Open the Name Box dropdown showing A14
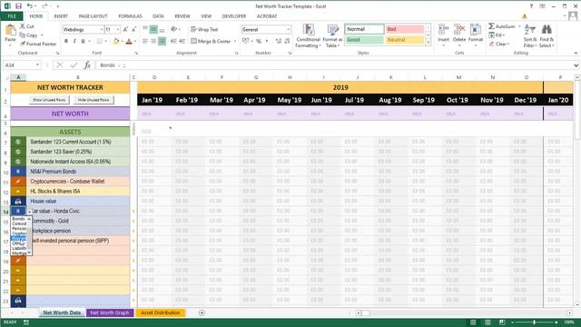Image resolution: width=581 pixels, height=327 pixels. [x=37, y=65]
